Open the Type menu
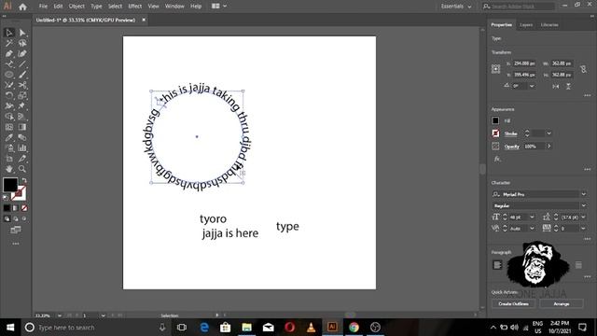 click(96, 7)
